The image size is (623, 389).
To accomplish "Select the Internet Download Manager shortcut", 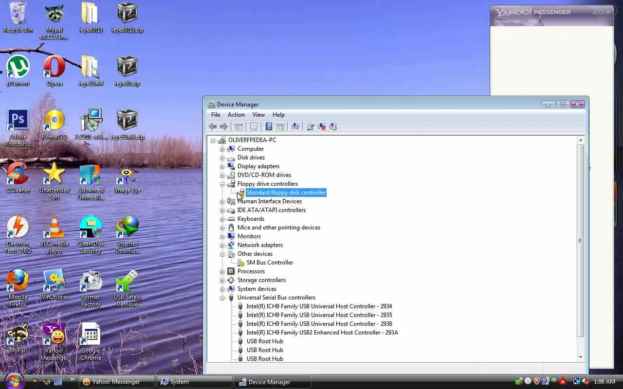I will pyautogui.click(x=127, y=235).
